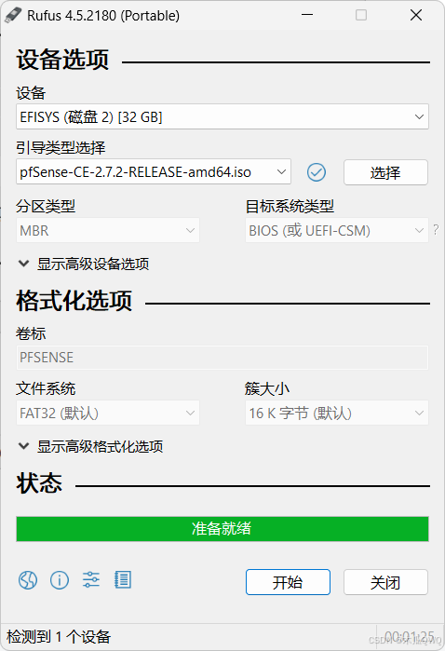Viewport: 445px width, 651px height.
Task: Open the 16 K 字节 cluster size dropdown
Action: point(337,413)
